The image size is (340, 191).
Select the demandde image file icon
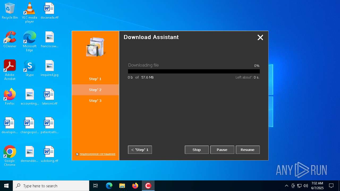(29, 154)
